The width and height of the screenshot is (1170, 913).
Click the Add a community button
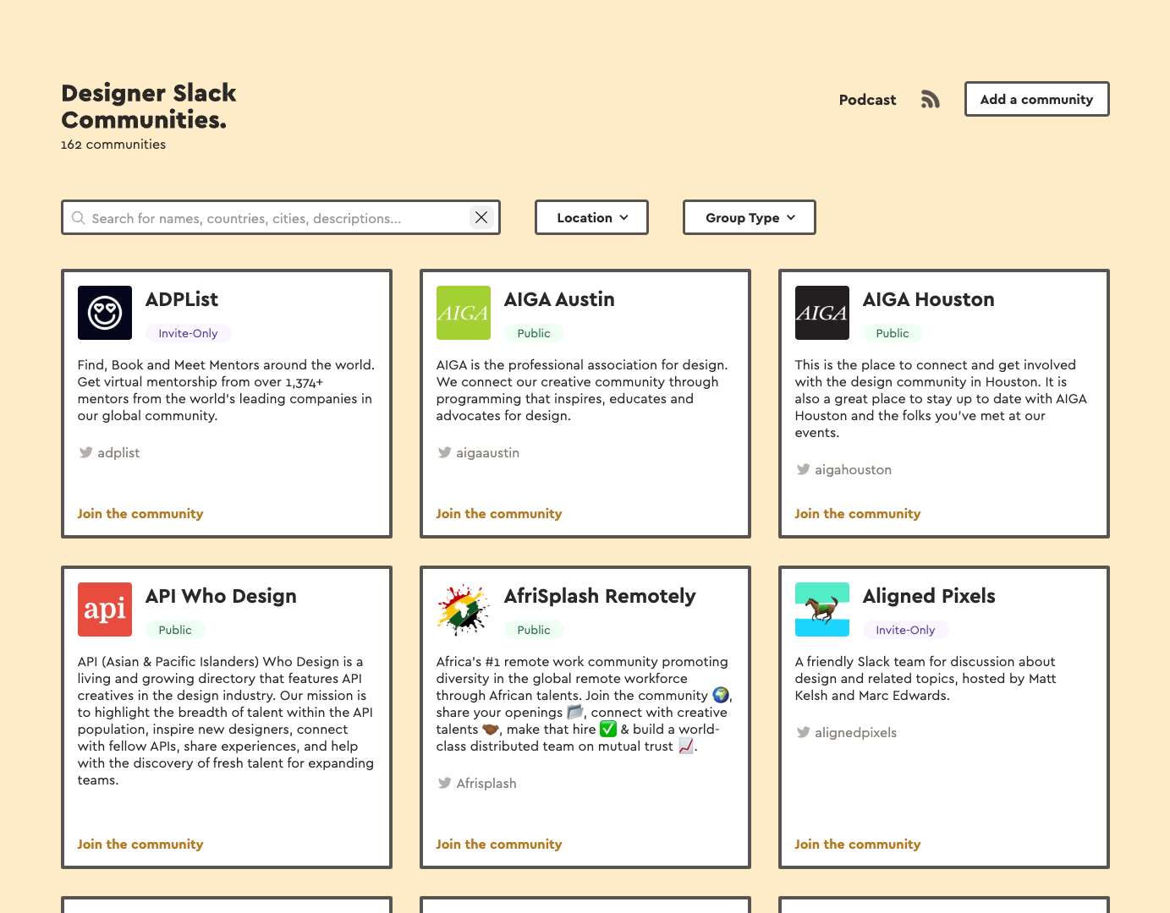pyautogui.click(x=1036, y=99)
